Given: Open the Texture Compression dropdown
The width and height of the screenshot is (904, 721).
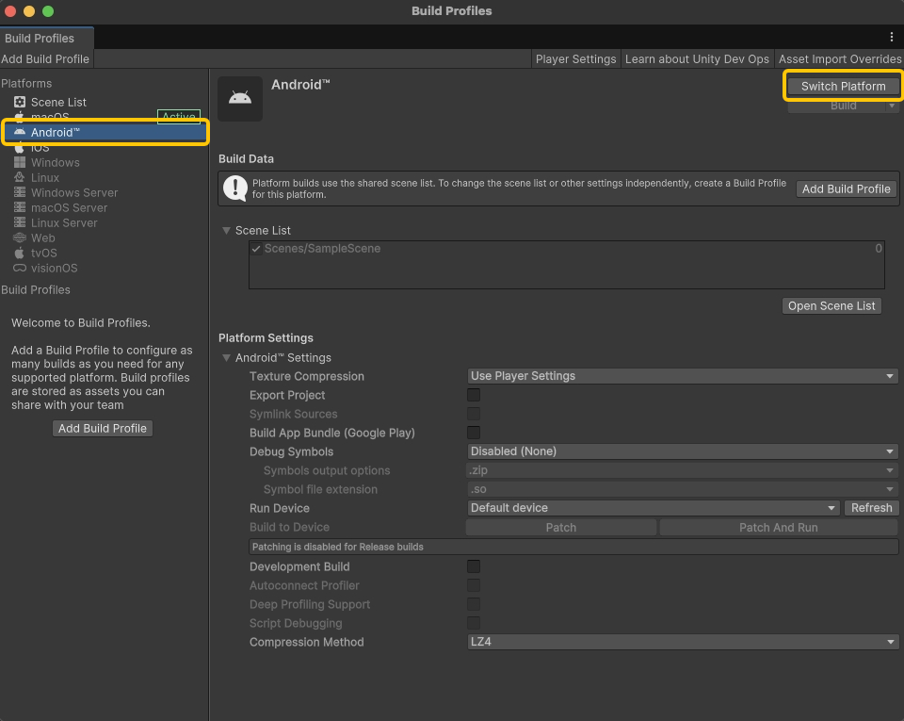Looking at the screenshot, I should [x=683, y=376].
